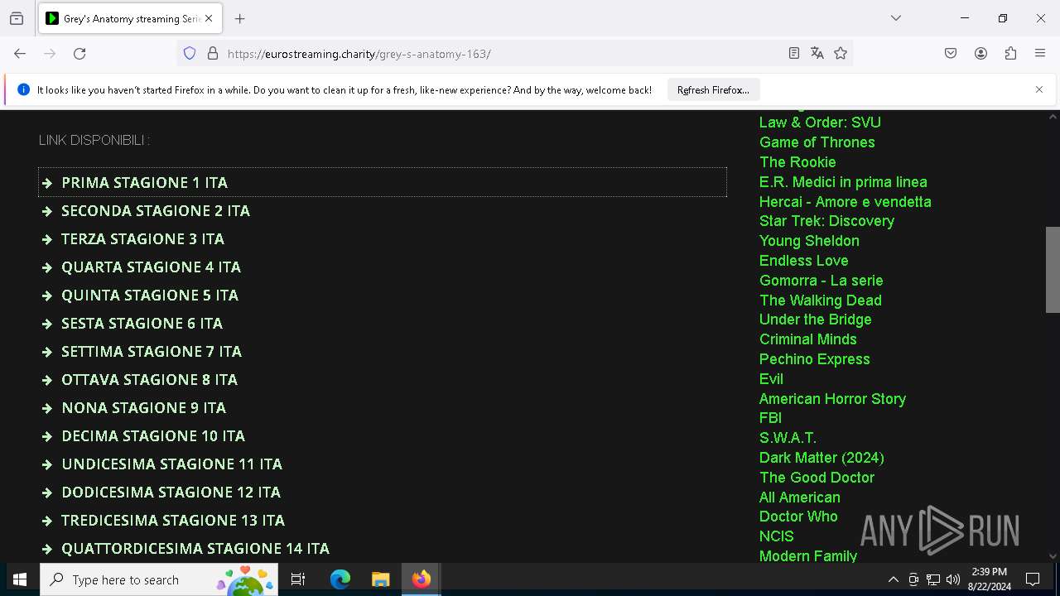The height and width of the screenshot is (596, 1060).
Task: Select the Grey's Anatomy streaming tab
Action: (130, 18)
